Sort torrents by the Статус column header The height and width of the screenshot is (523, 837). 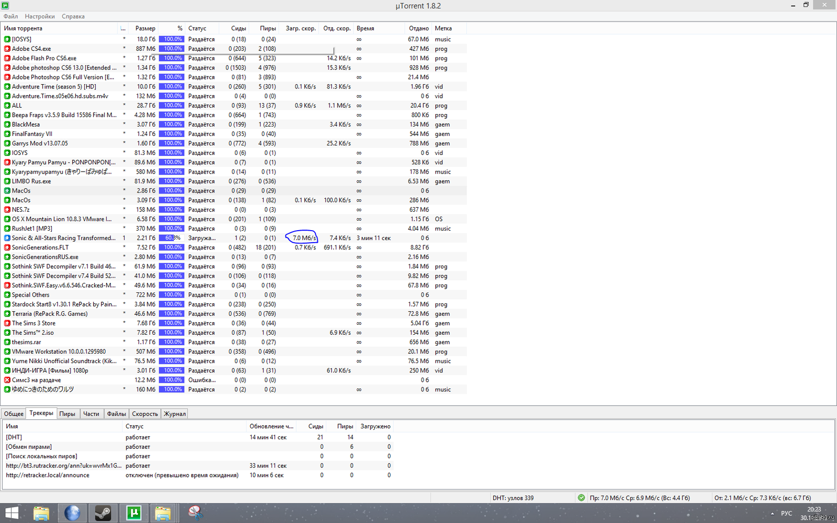tap(197, 28)
